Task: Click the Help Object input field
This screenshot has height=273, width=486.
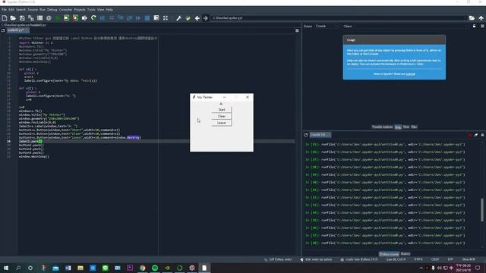Action: point(411,27)
